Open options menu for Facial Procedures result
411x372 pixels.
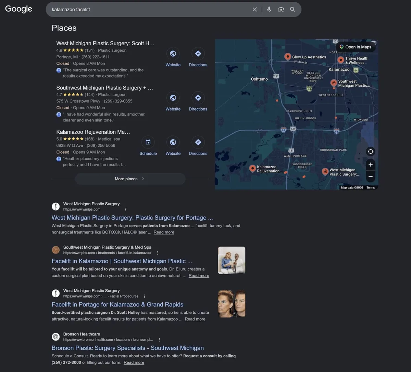tap(145, 296)
